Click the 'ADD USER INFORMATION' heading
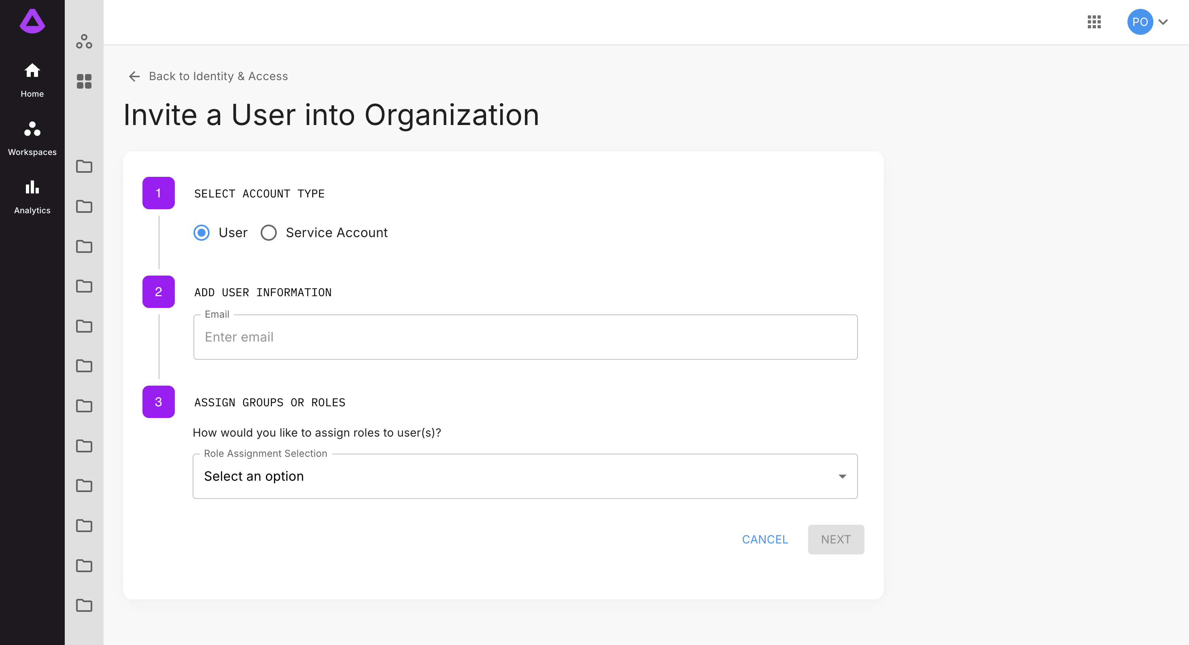The image size is (1189, 645). (263, 293)
